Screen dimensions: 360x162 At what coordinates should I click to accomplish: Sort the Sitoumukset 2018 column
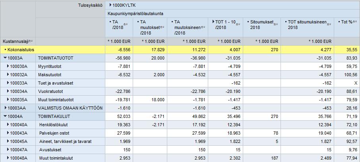pyautogui.click(x=276, y=24)
